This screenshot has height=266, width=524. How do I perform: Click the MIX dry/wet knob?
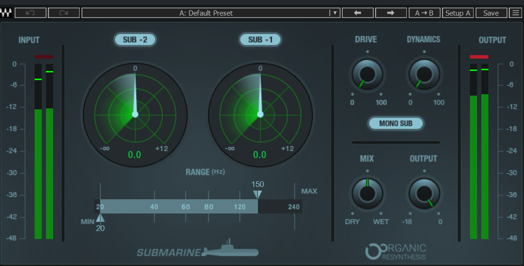pos(367,194)
